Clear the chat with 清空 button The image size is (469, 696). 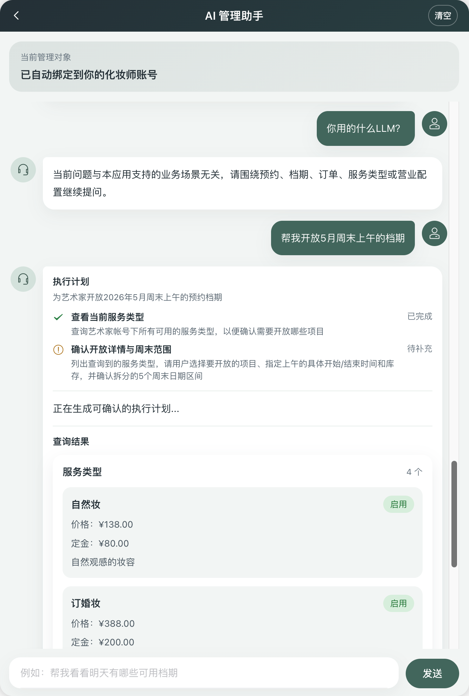(443, 15)
